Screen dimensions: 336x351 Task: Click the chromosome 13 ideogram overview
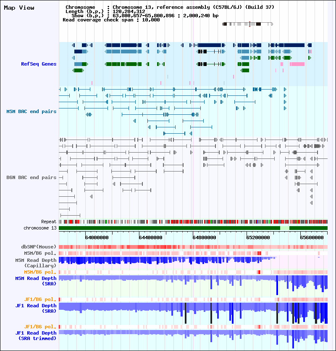(x=248, y=24)
